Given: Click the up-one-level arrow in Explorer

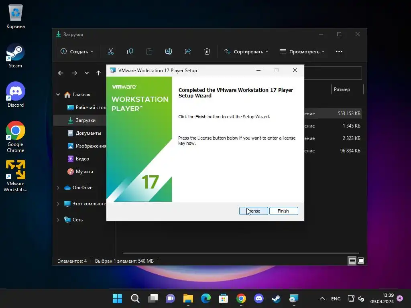Looking at the screenshot, I should [x=98, y=73].
